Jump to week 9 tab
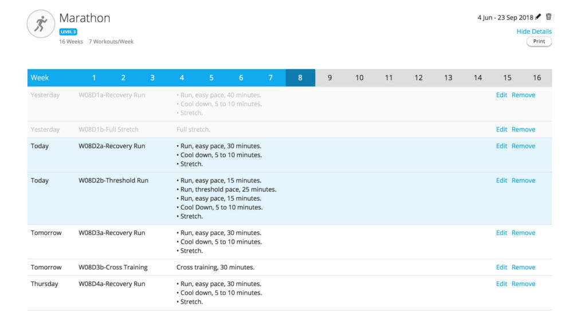The image size is (573, 311). point(329,78)
